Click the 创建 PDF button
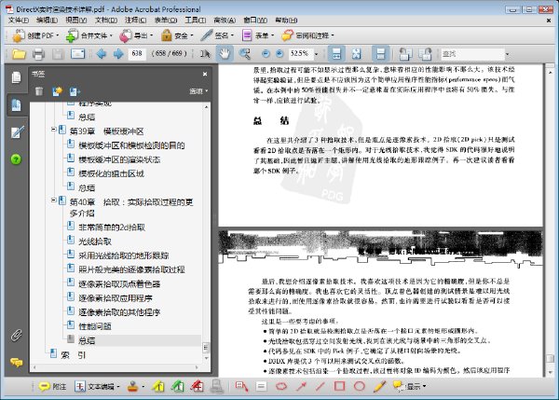The image size is (559, 400). [x=35, y=35]
